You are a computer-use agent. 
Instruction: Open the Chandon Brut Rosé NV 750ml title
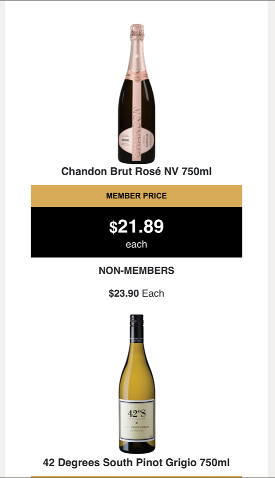(x=136, y=171)
